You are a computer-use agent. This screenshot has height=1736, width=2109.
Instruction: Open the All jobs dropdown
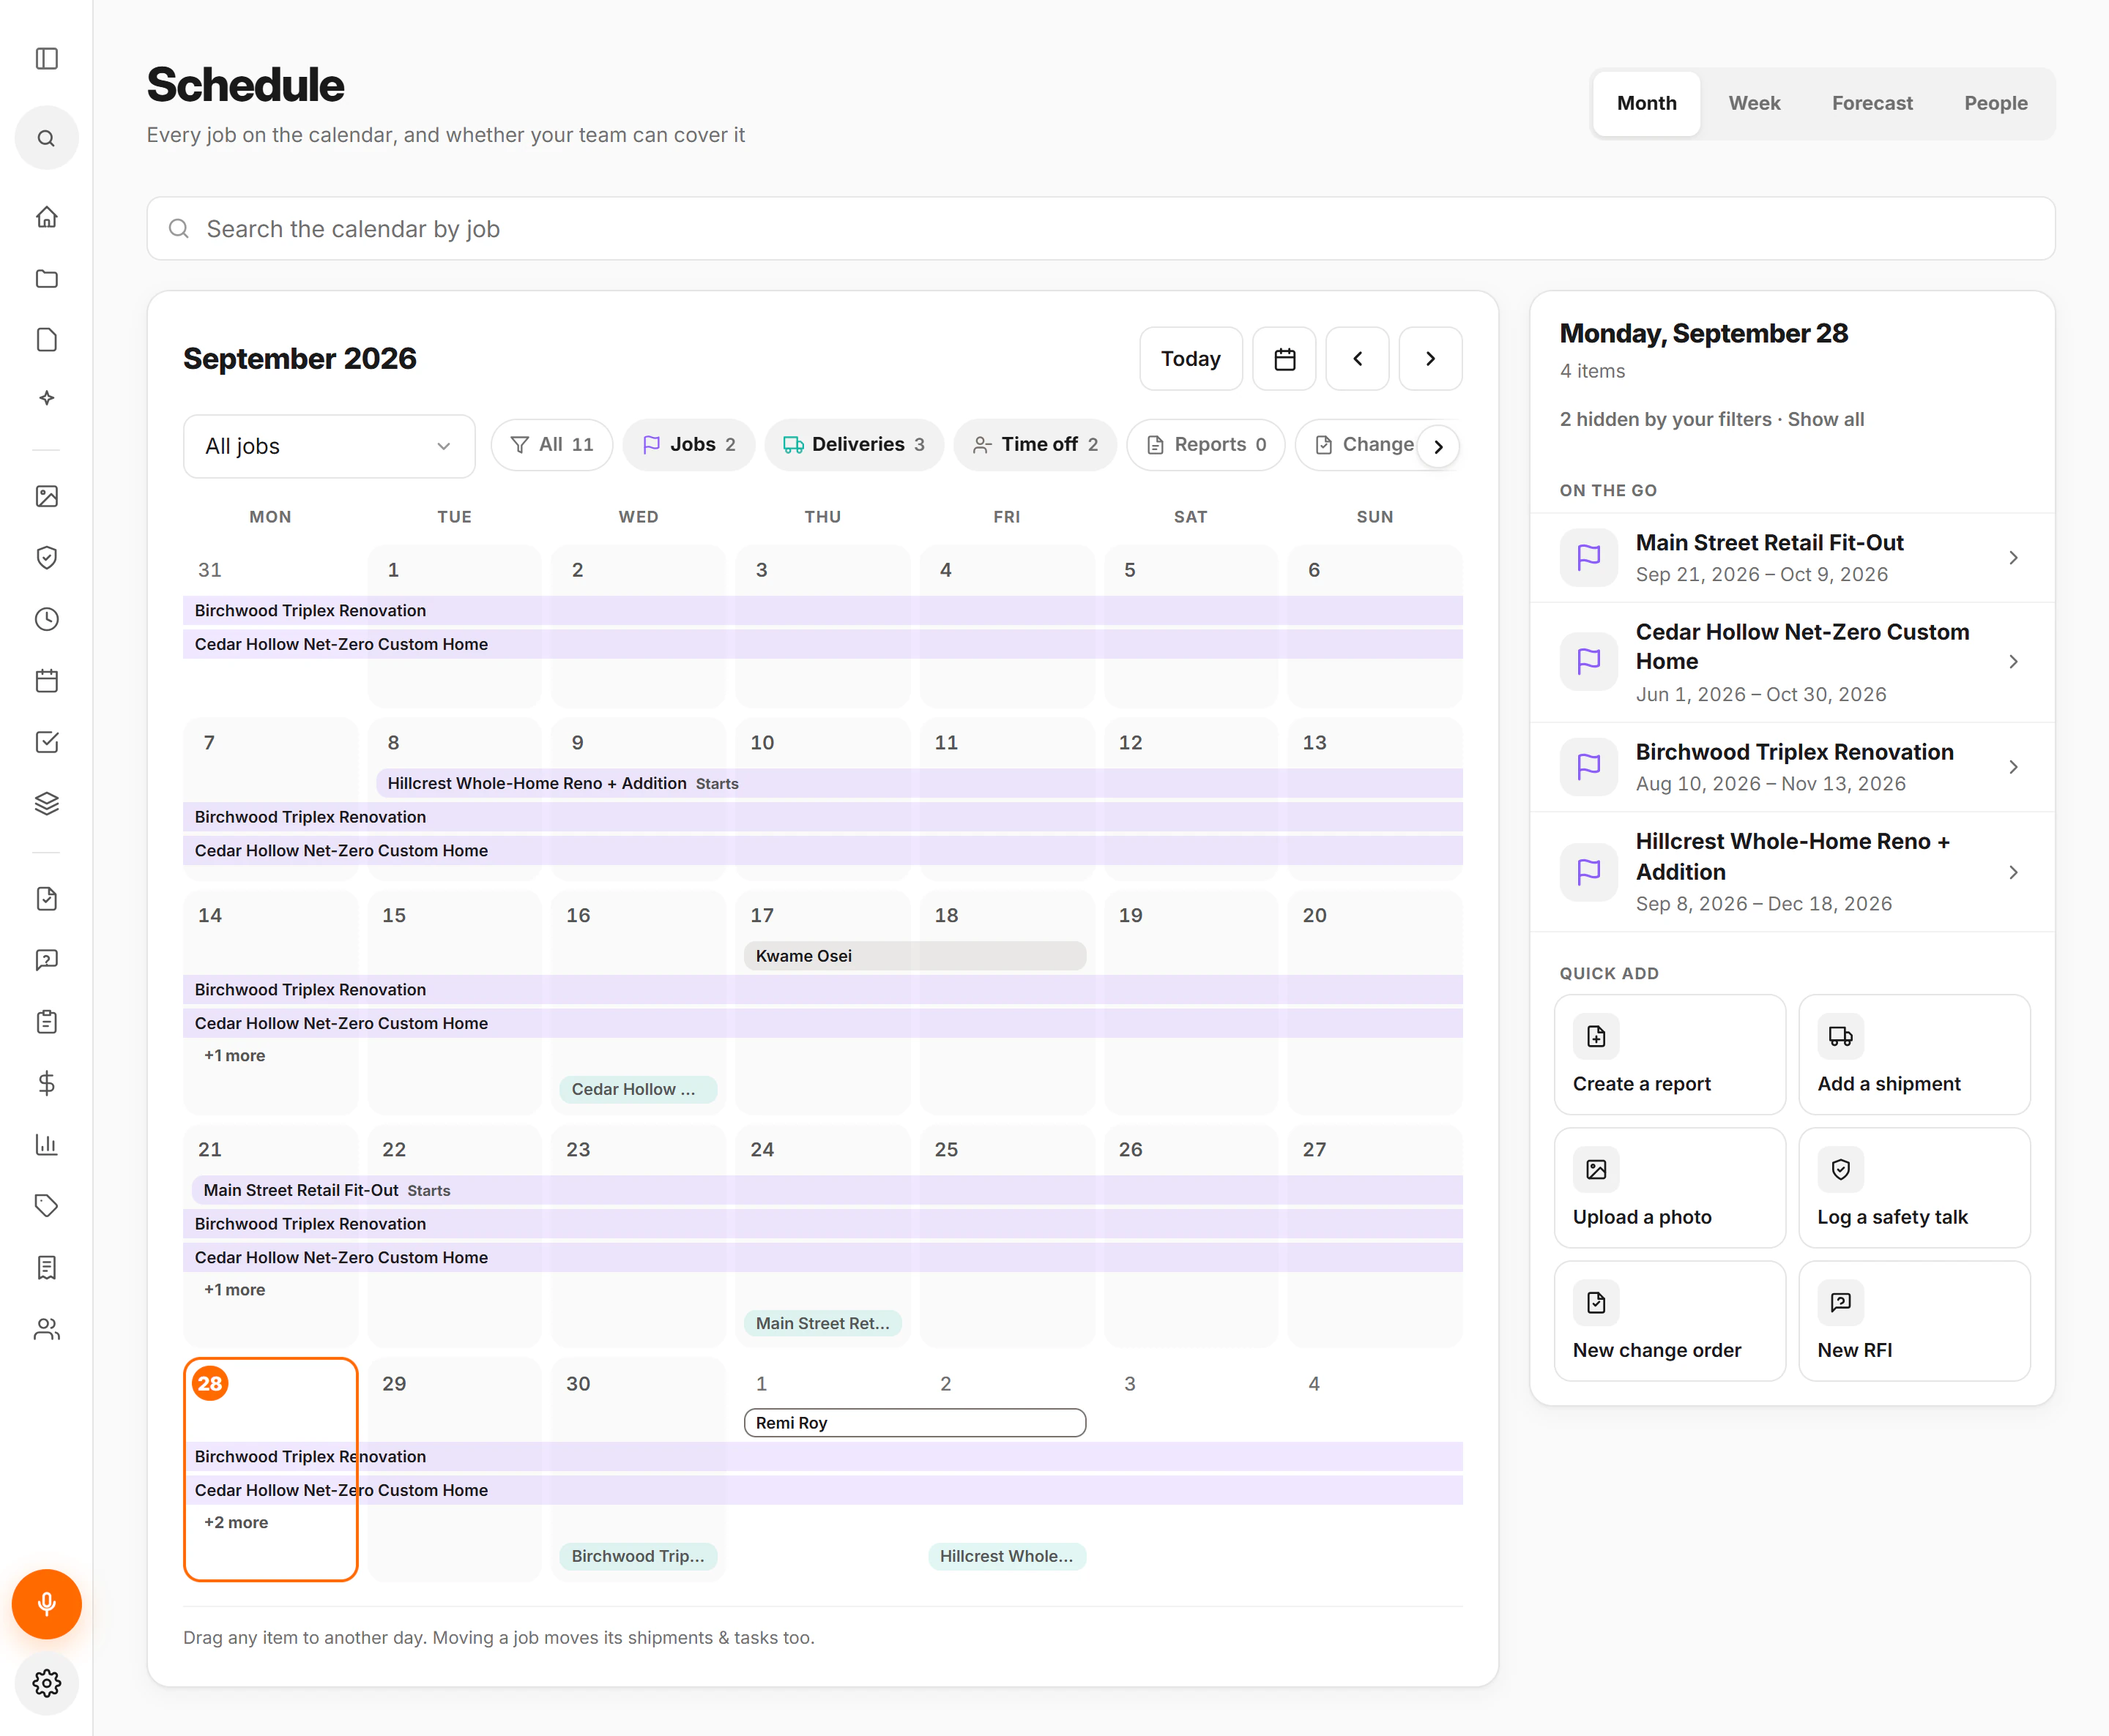[x=329, y=446]
